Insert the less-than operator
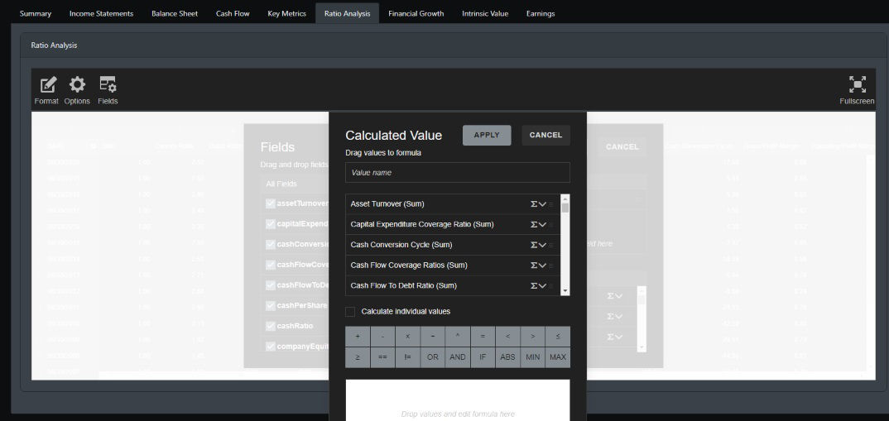This screenshot has width=889, height=421. pyautogui.click(x=507, y=337)
